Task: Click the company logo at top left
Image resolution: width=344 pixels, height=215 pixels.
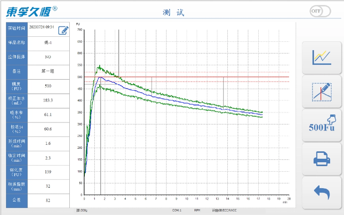Action: pyautogui.click(x=31, y=11)
